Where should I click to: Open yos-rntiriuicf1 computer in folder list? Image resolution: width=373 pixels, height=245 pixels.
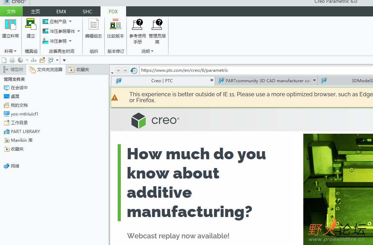pyautogui.click(x=21, y=114)
